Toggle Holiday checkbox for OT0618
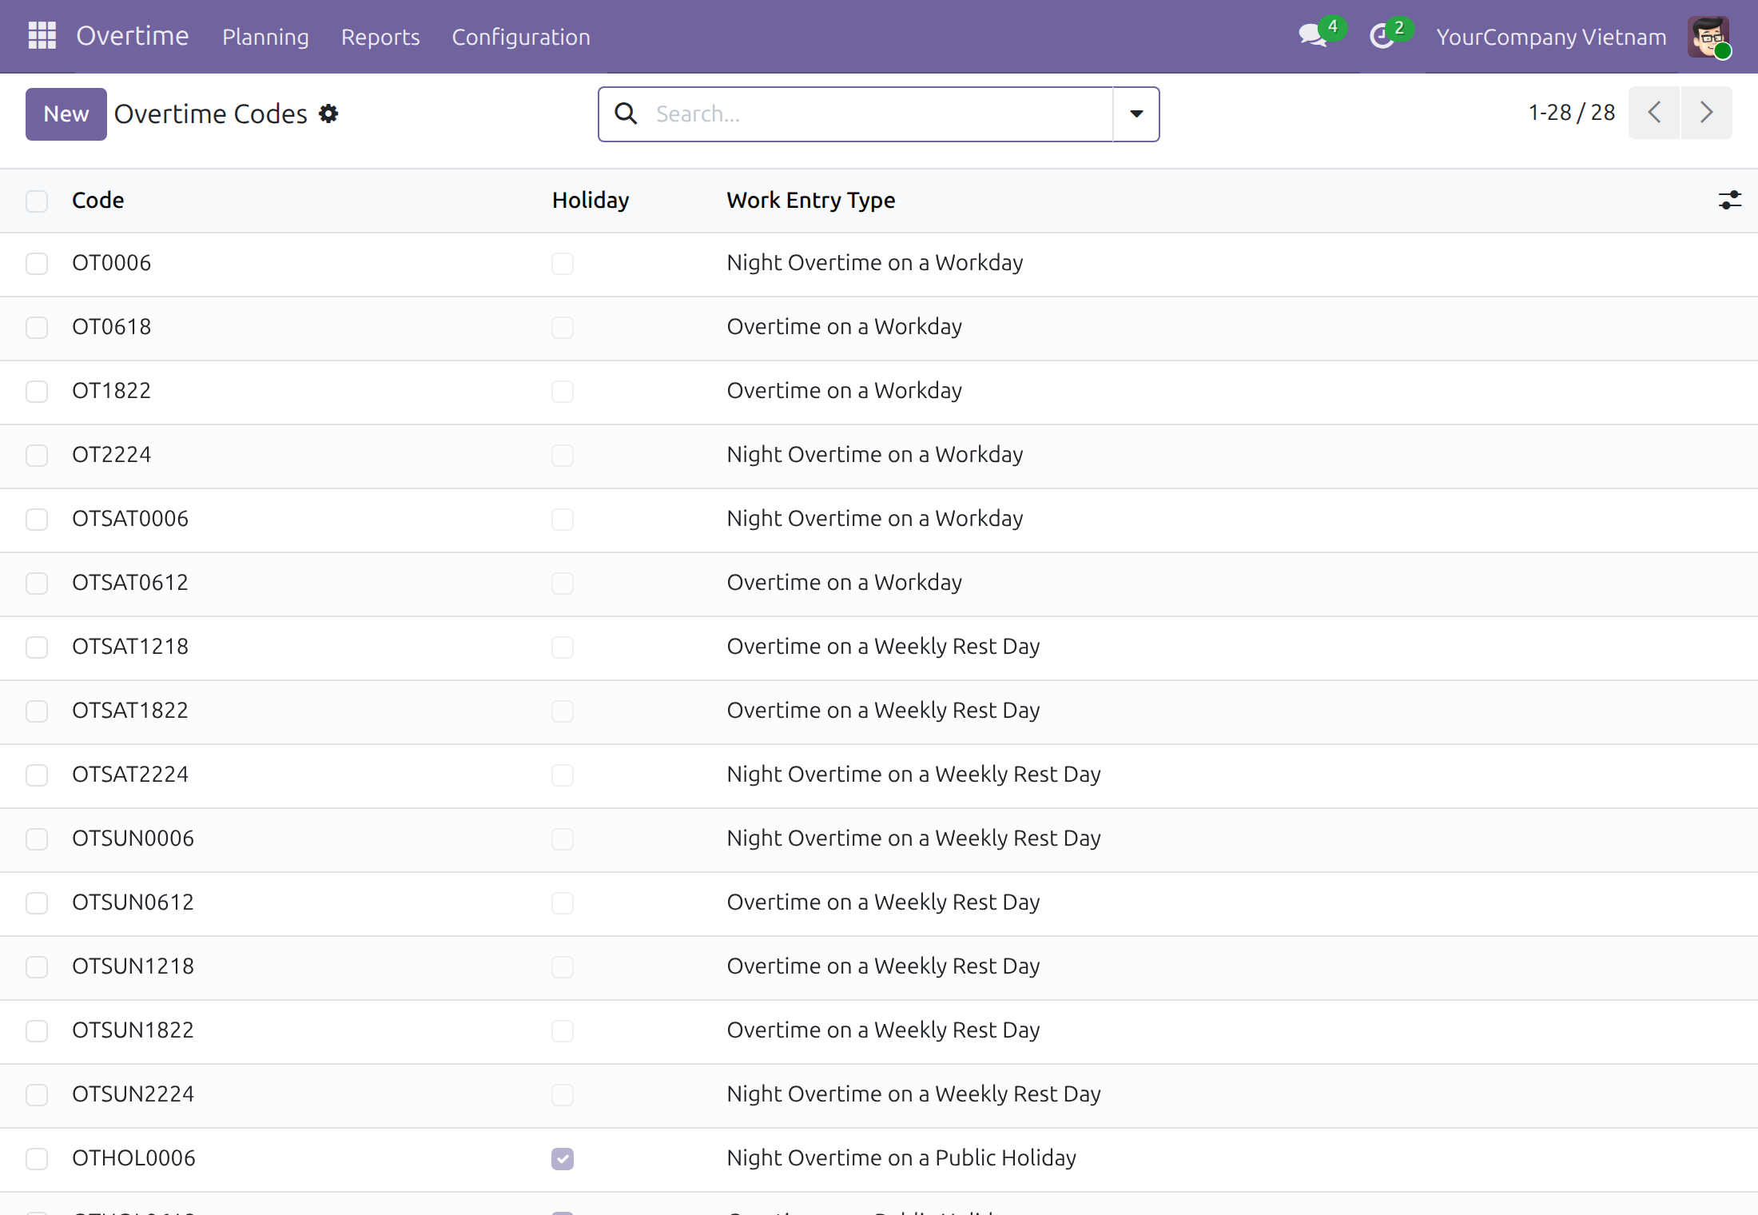Viewport: 1758px width, 1215px height. [563, 328]
